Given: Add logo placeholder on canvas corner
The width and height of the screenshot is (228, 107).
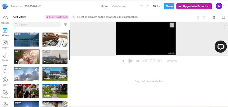Looking at the screenshot, I should click(x=172, y=25).
